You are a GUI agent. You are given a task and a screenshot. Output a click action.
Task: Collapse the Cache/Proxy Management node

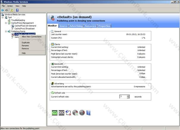(6, 23)
